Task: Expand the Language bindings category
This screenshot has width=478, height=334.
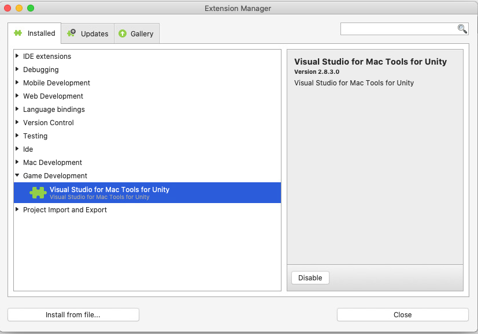Action: click(17, 109)
